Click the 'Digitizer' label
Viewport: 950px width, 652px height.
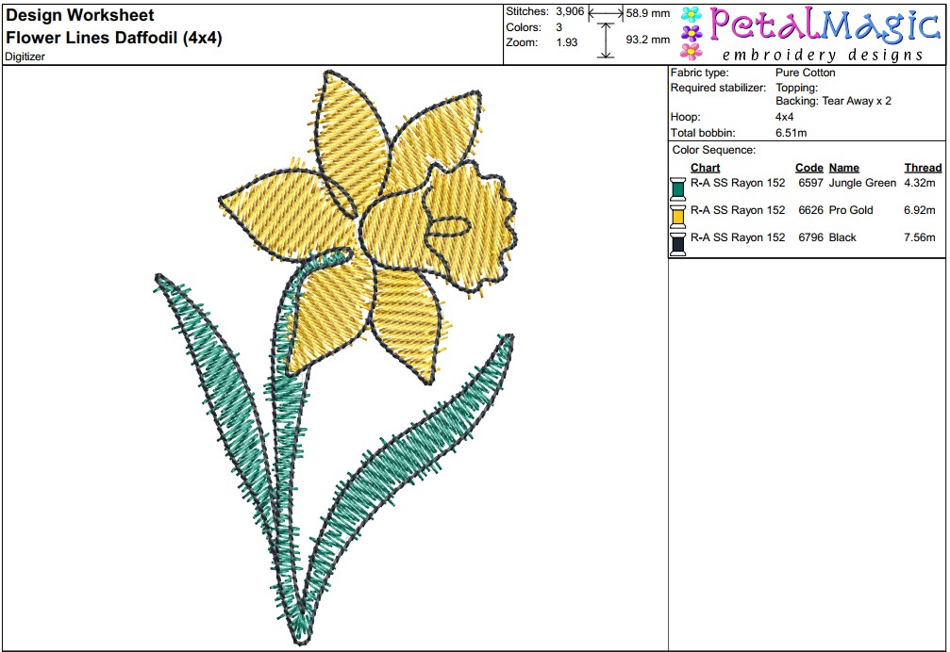[25, 57]
